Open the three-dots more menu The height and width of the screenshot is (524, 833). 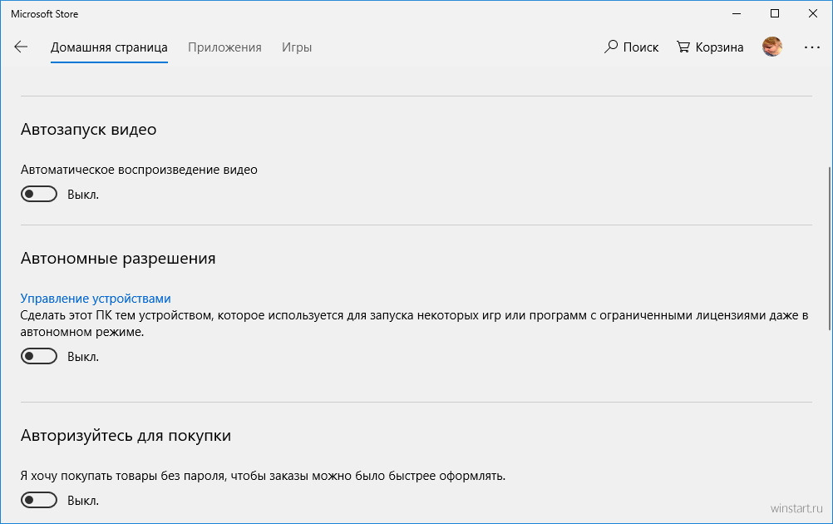tap(811, 47)
